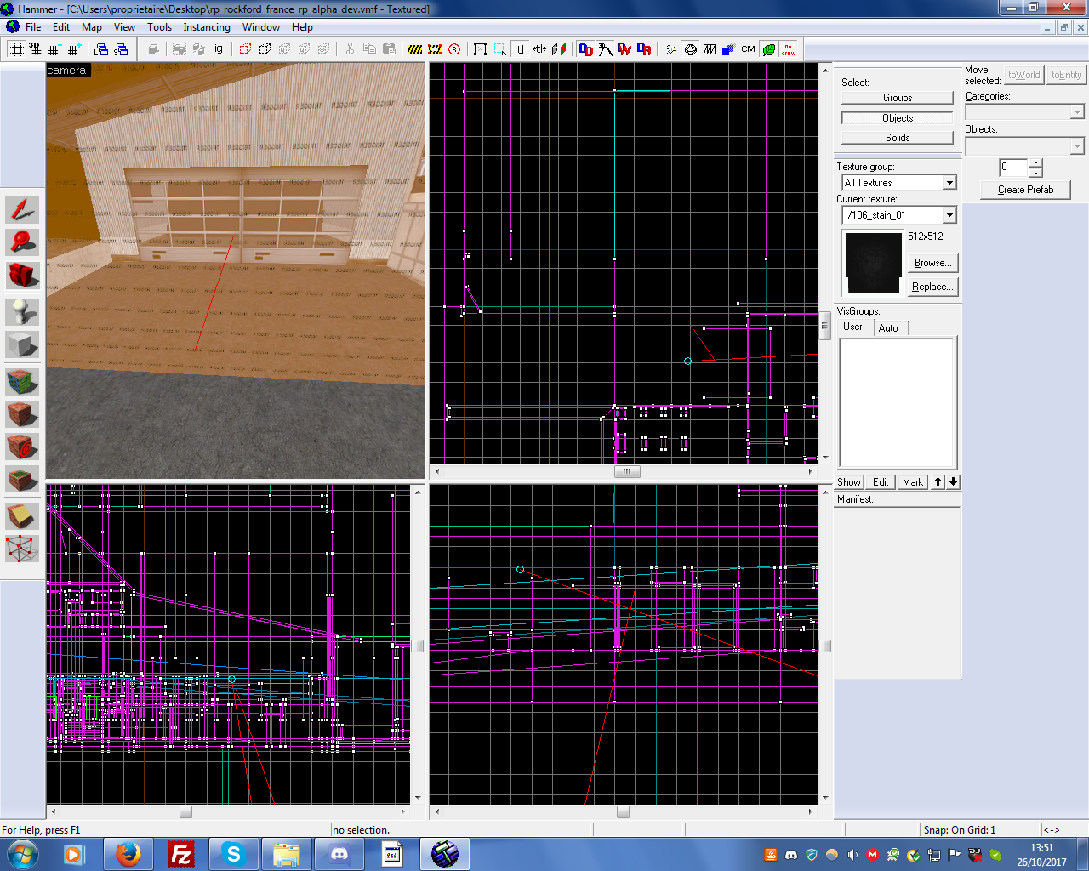Select the Apply Overlays tool

point(22,480)
